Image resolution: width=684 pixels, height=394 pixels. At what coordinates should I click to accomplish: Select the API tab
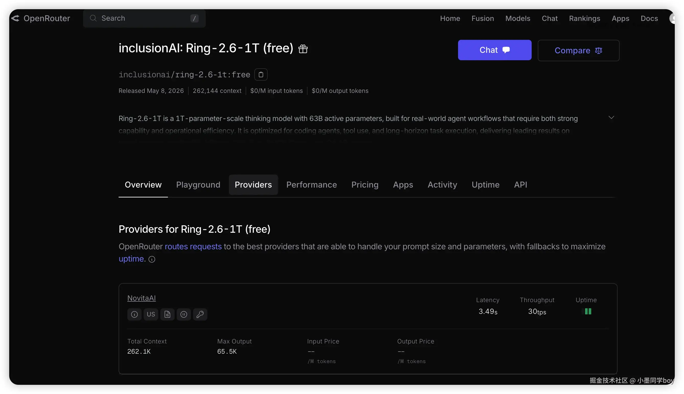(x=521, y=185)
